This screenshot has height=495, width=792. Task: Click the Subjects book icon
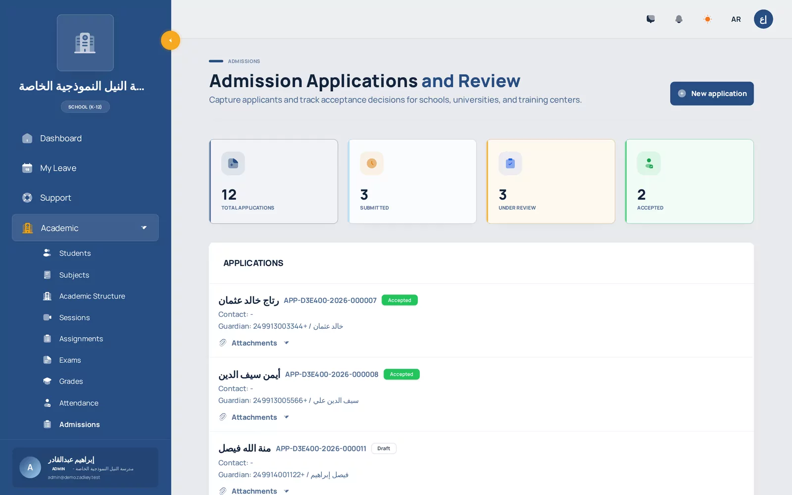tap(47, 275)
